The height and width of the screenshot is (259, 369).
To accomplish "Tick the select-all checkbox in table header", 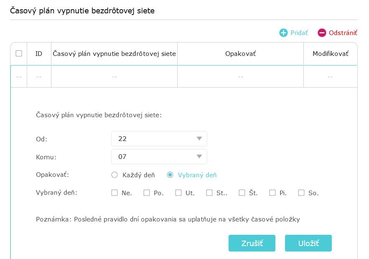I will 19,53.
